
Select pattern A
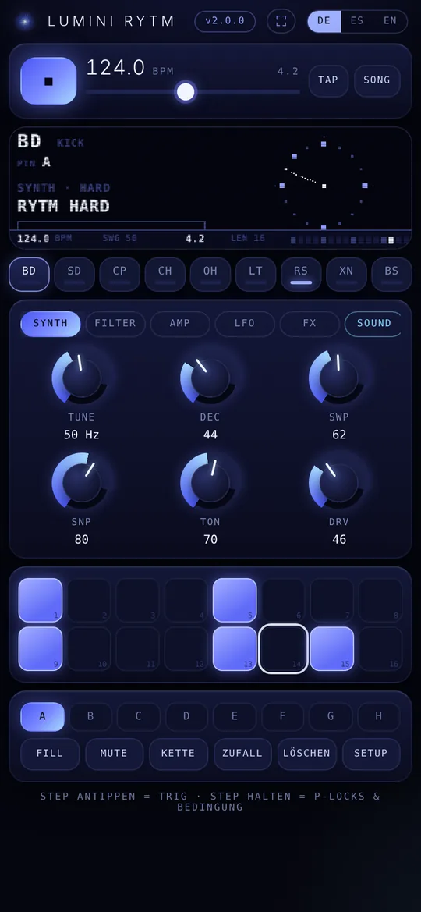click(42, 716)
